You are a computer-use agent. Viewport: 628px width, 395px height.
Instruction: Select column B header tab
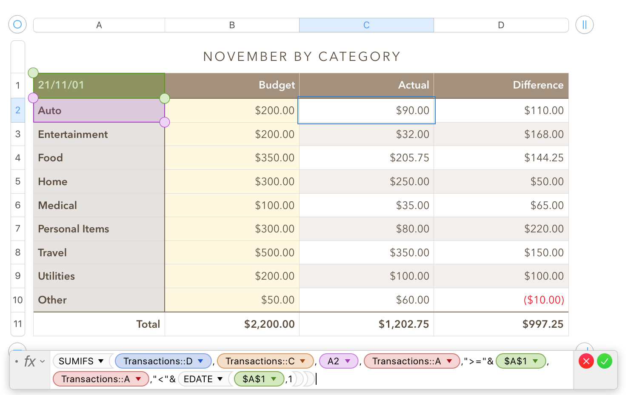tap(232, 25)
